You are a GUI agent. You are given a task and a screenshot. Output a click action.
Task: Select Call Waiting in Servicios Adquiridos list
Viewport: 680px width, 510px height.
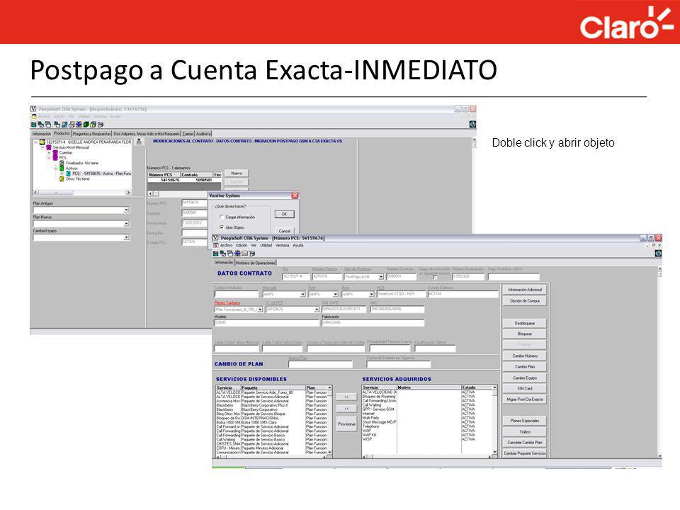(372, 405)
